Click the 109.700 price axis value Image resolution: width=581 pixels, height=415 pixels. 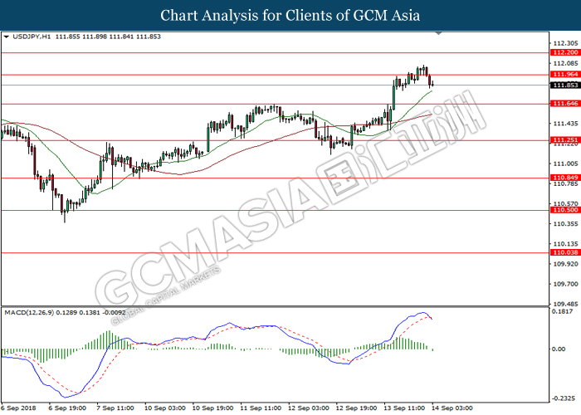[x=565, y=284]
